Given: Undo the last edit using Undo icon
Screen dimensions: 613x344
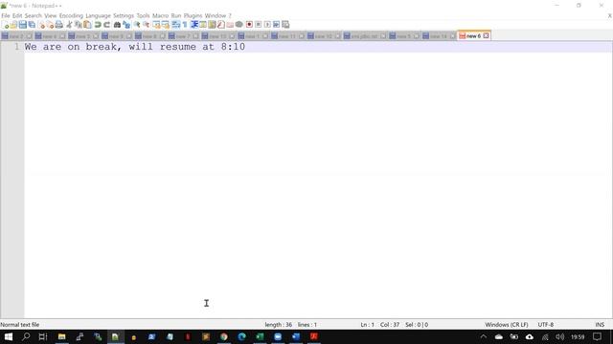Looking at the screenshot, I should (x=98, y=25).
